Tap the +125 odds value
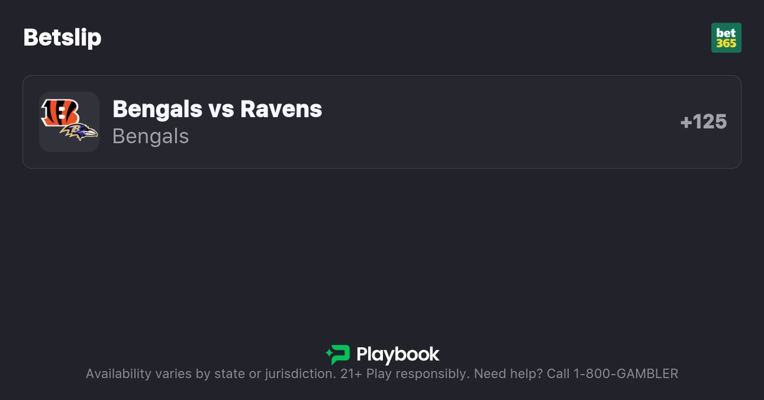The height and width of the screenshot is (400, 764). coord(704,122)
